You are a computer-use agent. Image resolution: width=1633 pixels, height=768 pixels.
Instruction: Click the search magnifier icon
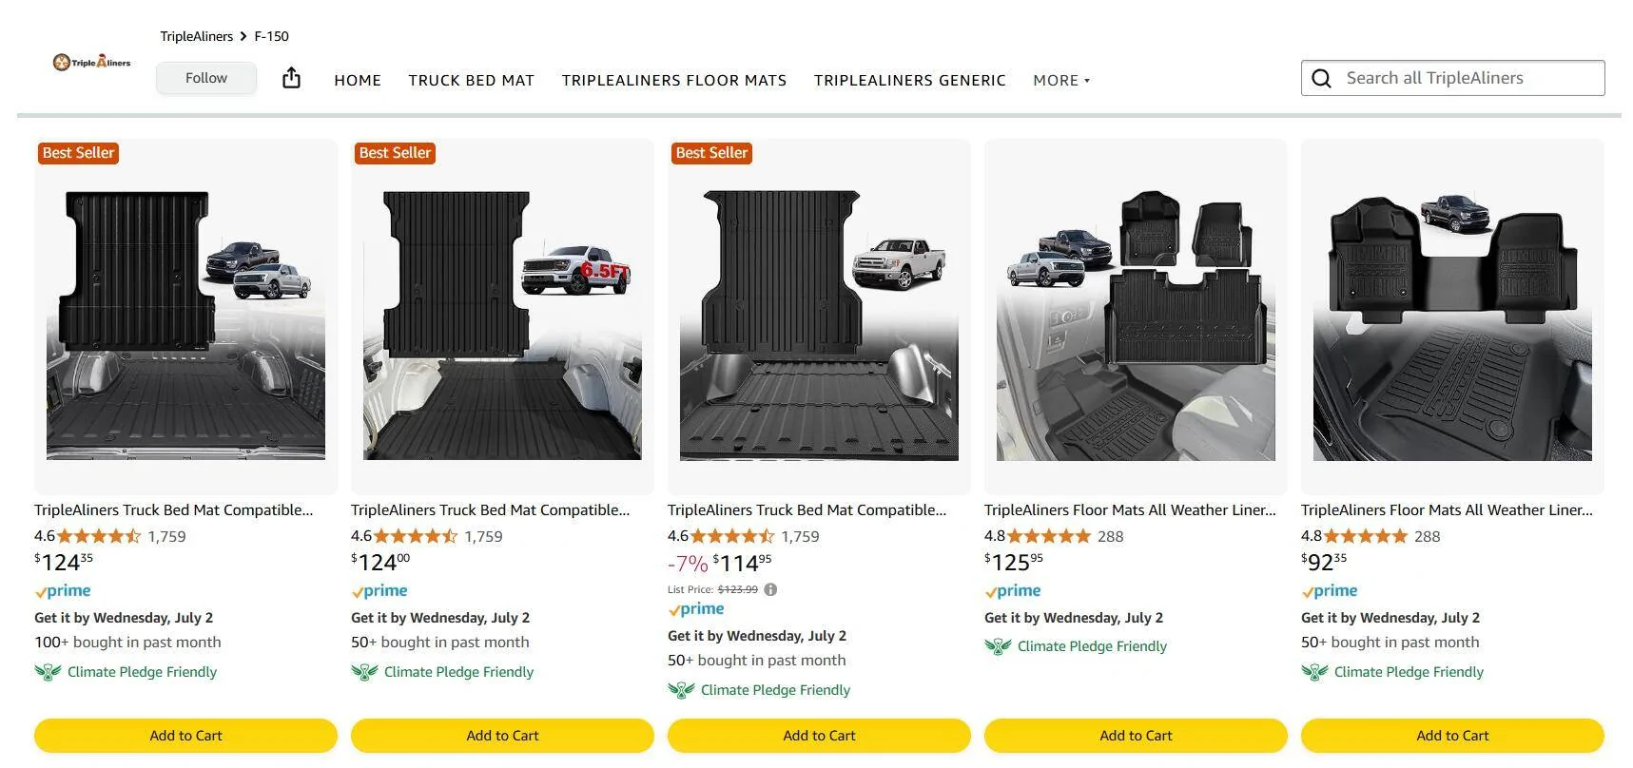tap(1321, 78)
